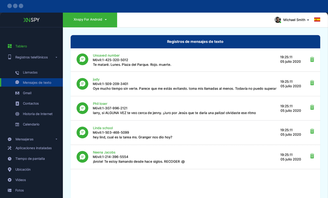Viewport: 328px width, 198px height.
Task: Click the Spanish flag language icon
Action: [317, 20]
